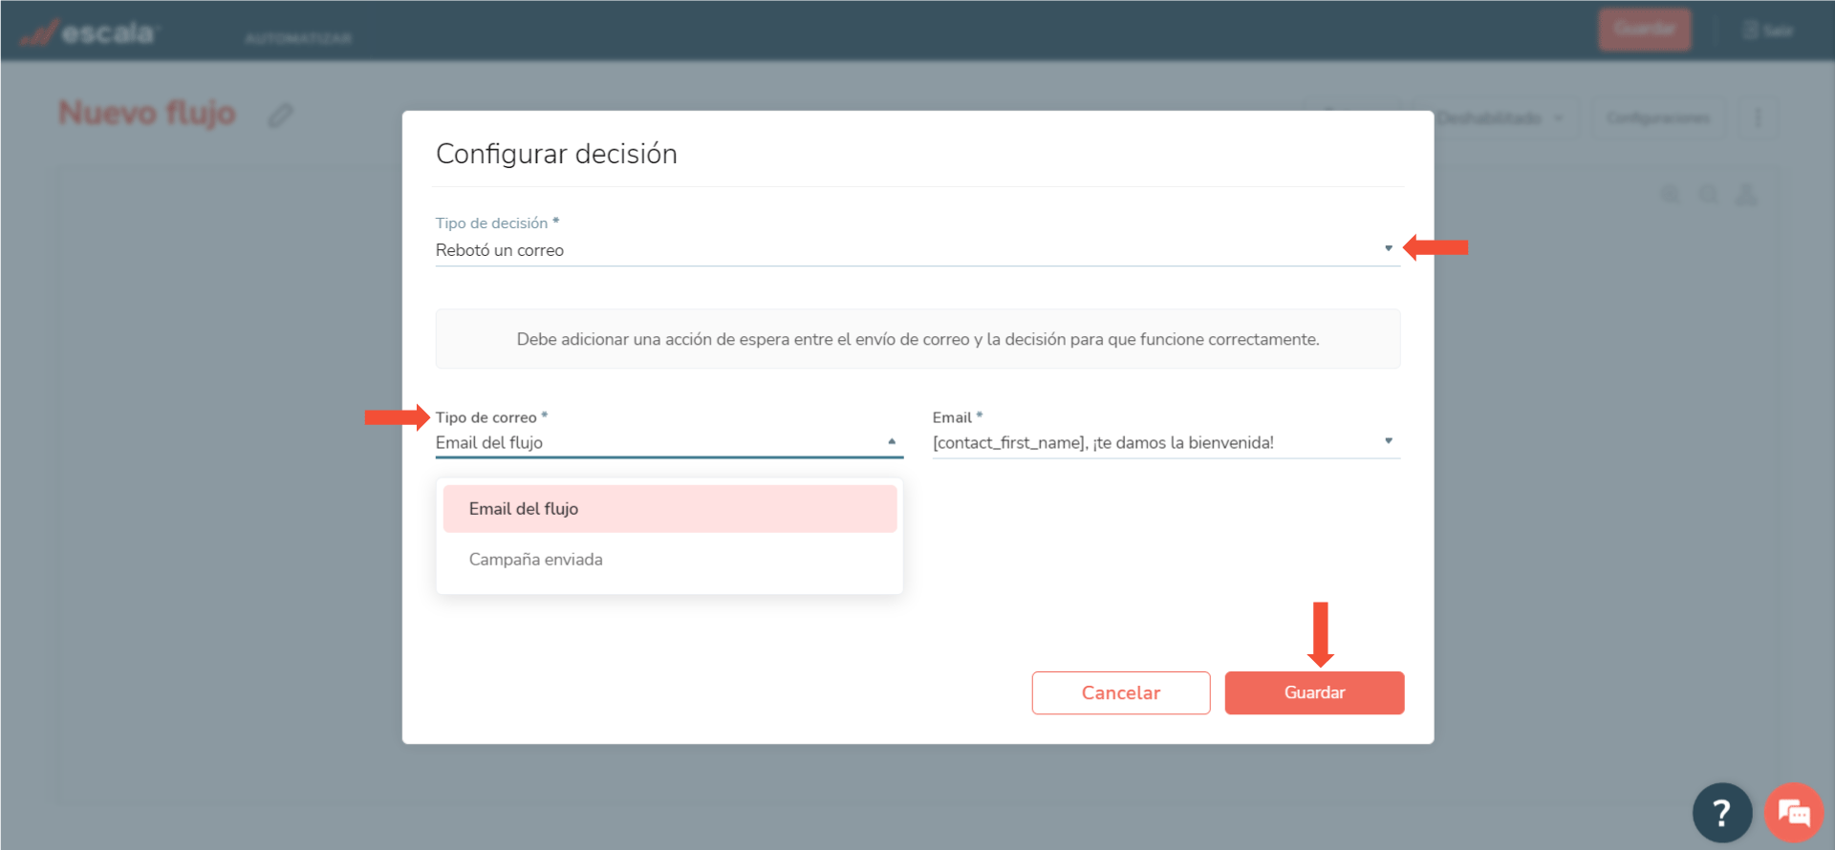
Task: Open the live chat bubble icon
Action: [1794, 813]
